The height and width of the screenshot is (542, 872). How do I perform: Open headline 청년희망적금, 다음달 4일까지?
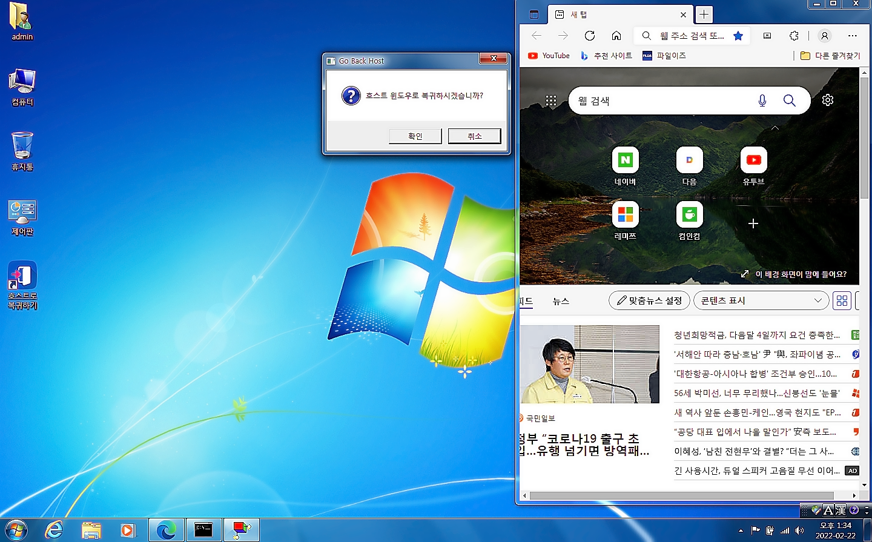pyautogui.click(x=756, y=335)
